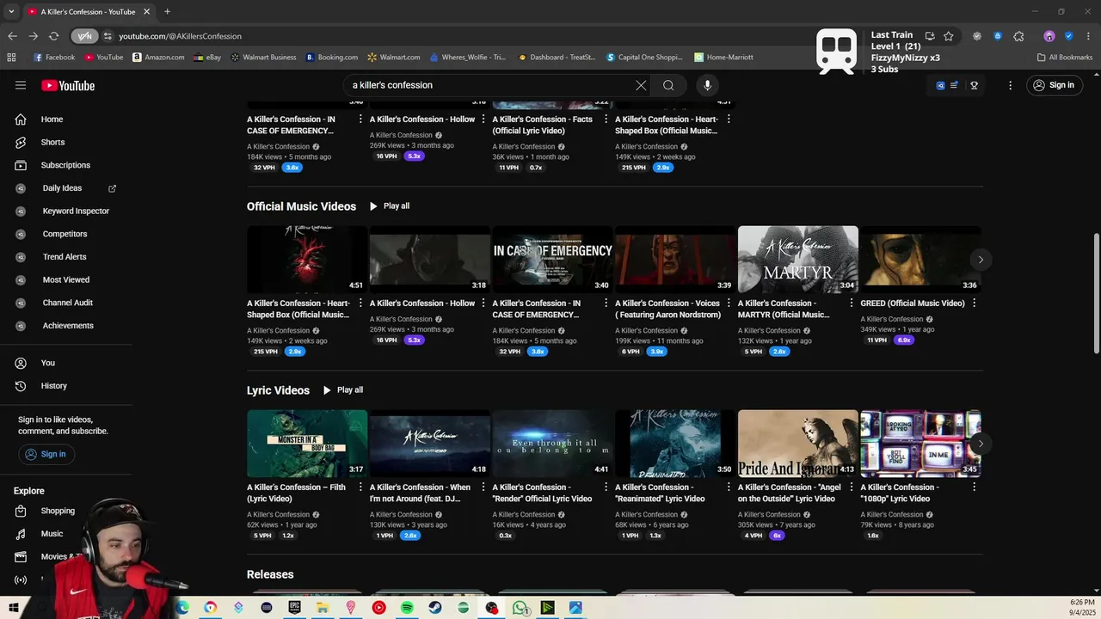Open Epic Games from taskbar
The height and width of the screenshot is (619, 1101).
tap(294, 608)
